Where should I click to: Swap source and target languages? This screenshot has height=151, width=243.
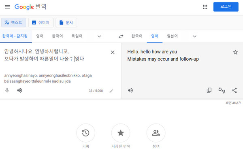pyautogui.click(x=121, y=36)
